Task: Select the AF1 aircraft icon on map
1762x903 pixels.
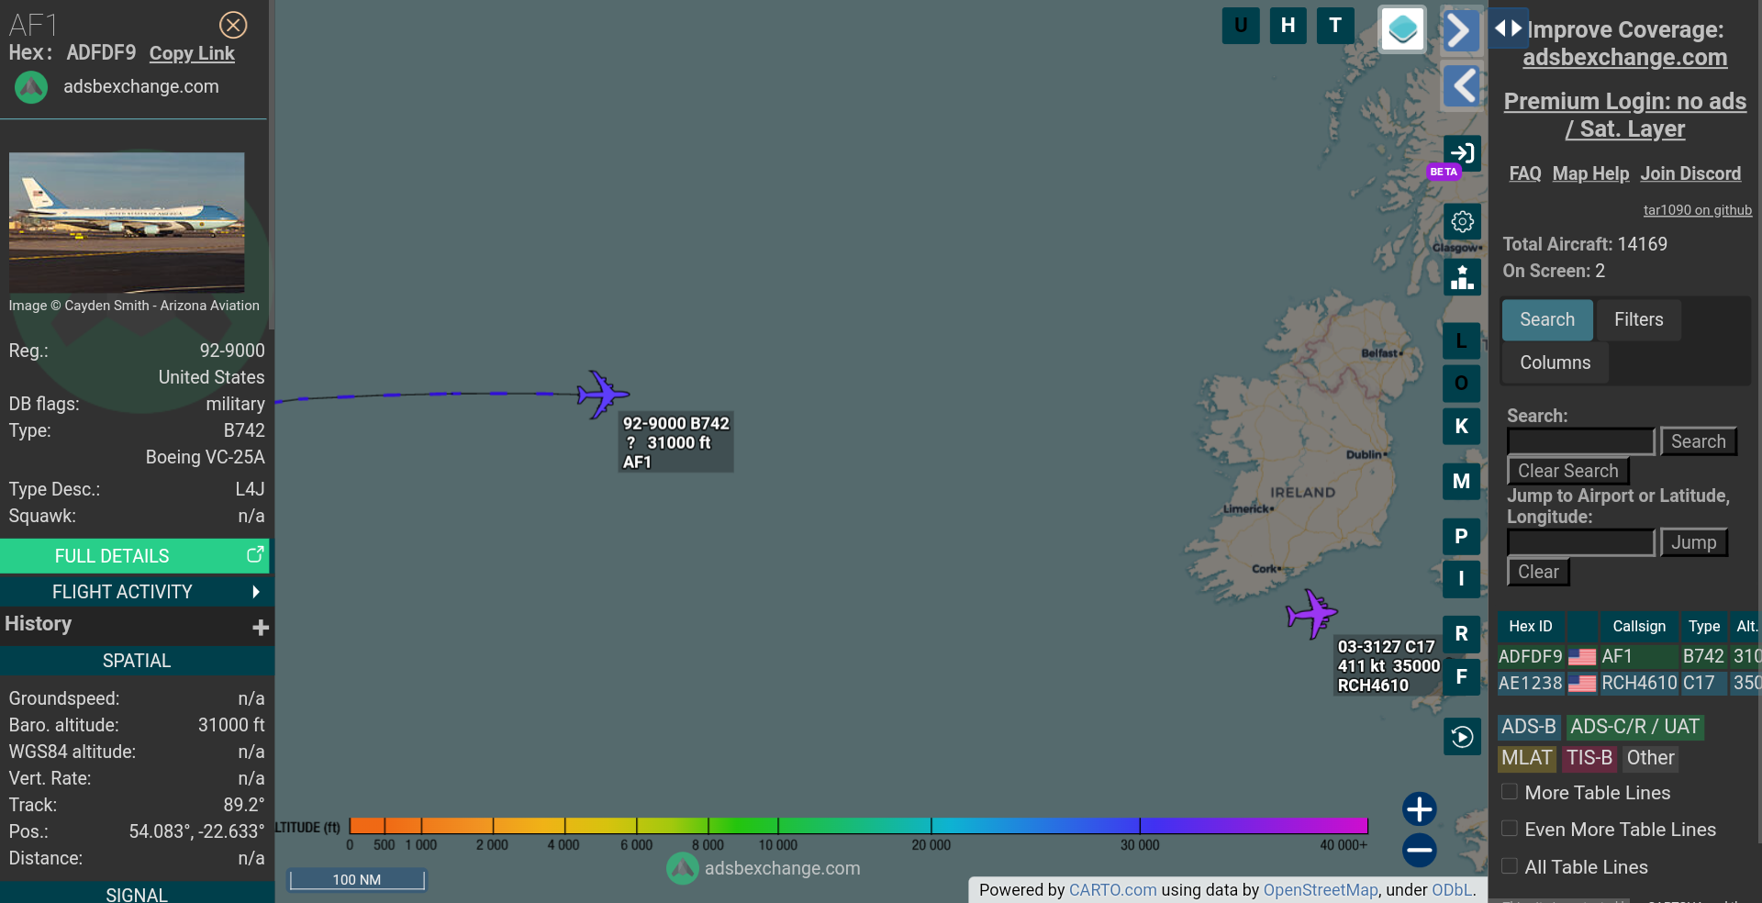Action: (x=602, y=395)
